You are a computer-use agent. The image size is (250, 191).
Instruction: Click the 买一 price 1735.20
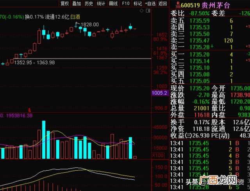pos(200,55)
